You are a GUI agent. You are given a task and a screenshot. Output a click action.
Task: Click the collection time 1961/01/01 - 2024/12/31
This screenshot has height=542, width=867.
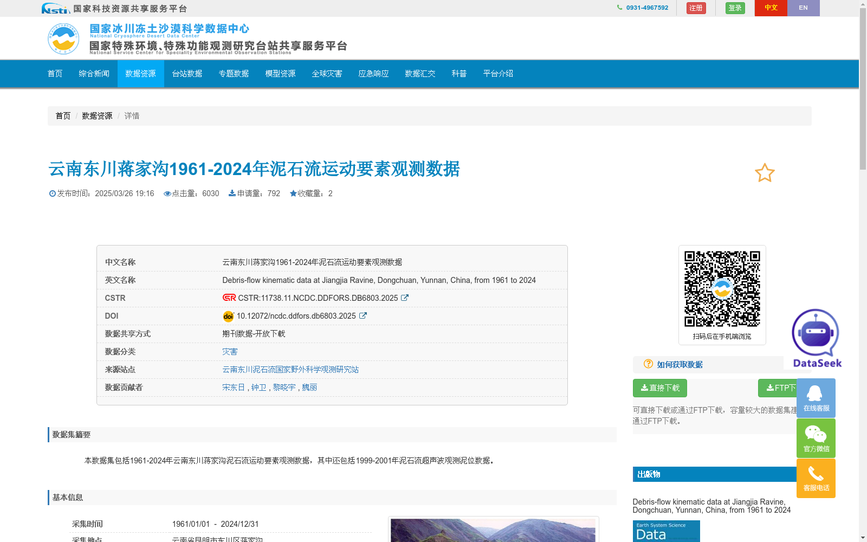coord(215,524)
